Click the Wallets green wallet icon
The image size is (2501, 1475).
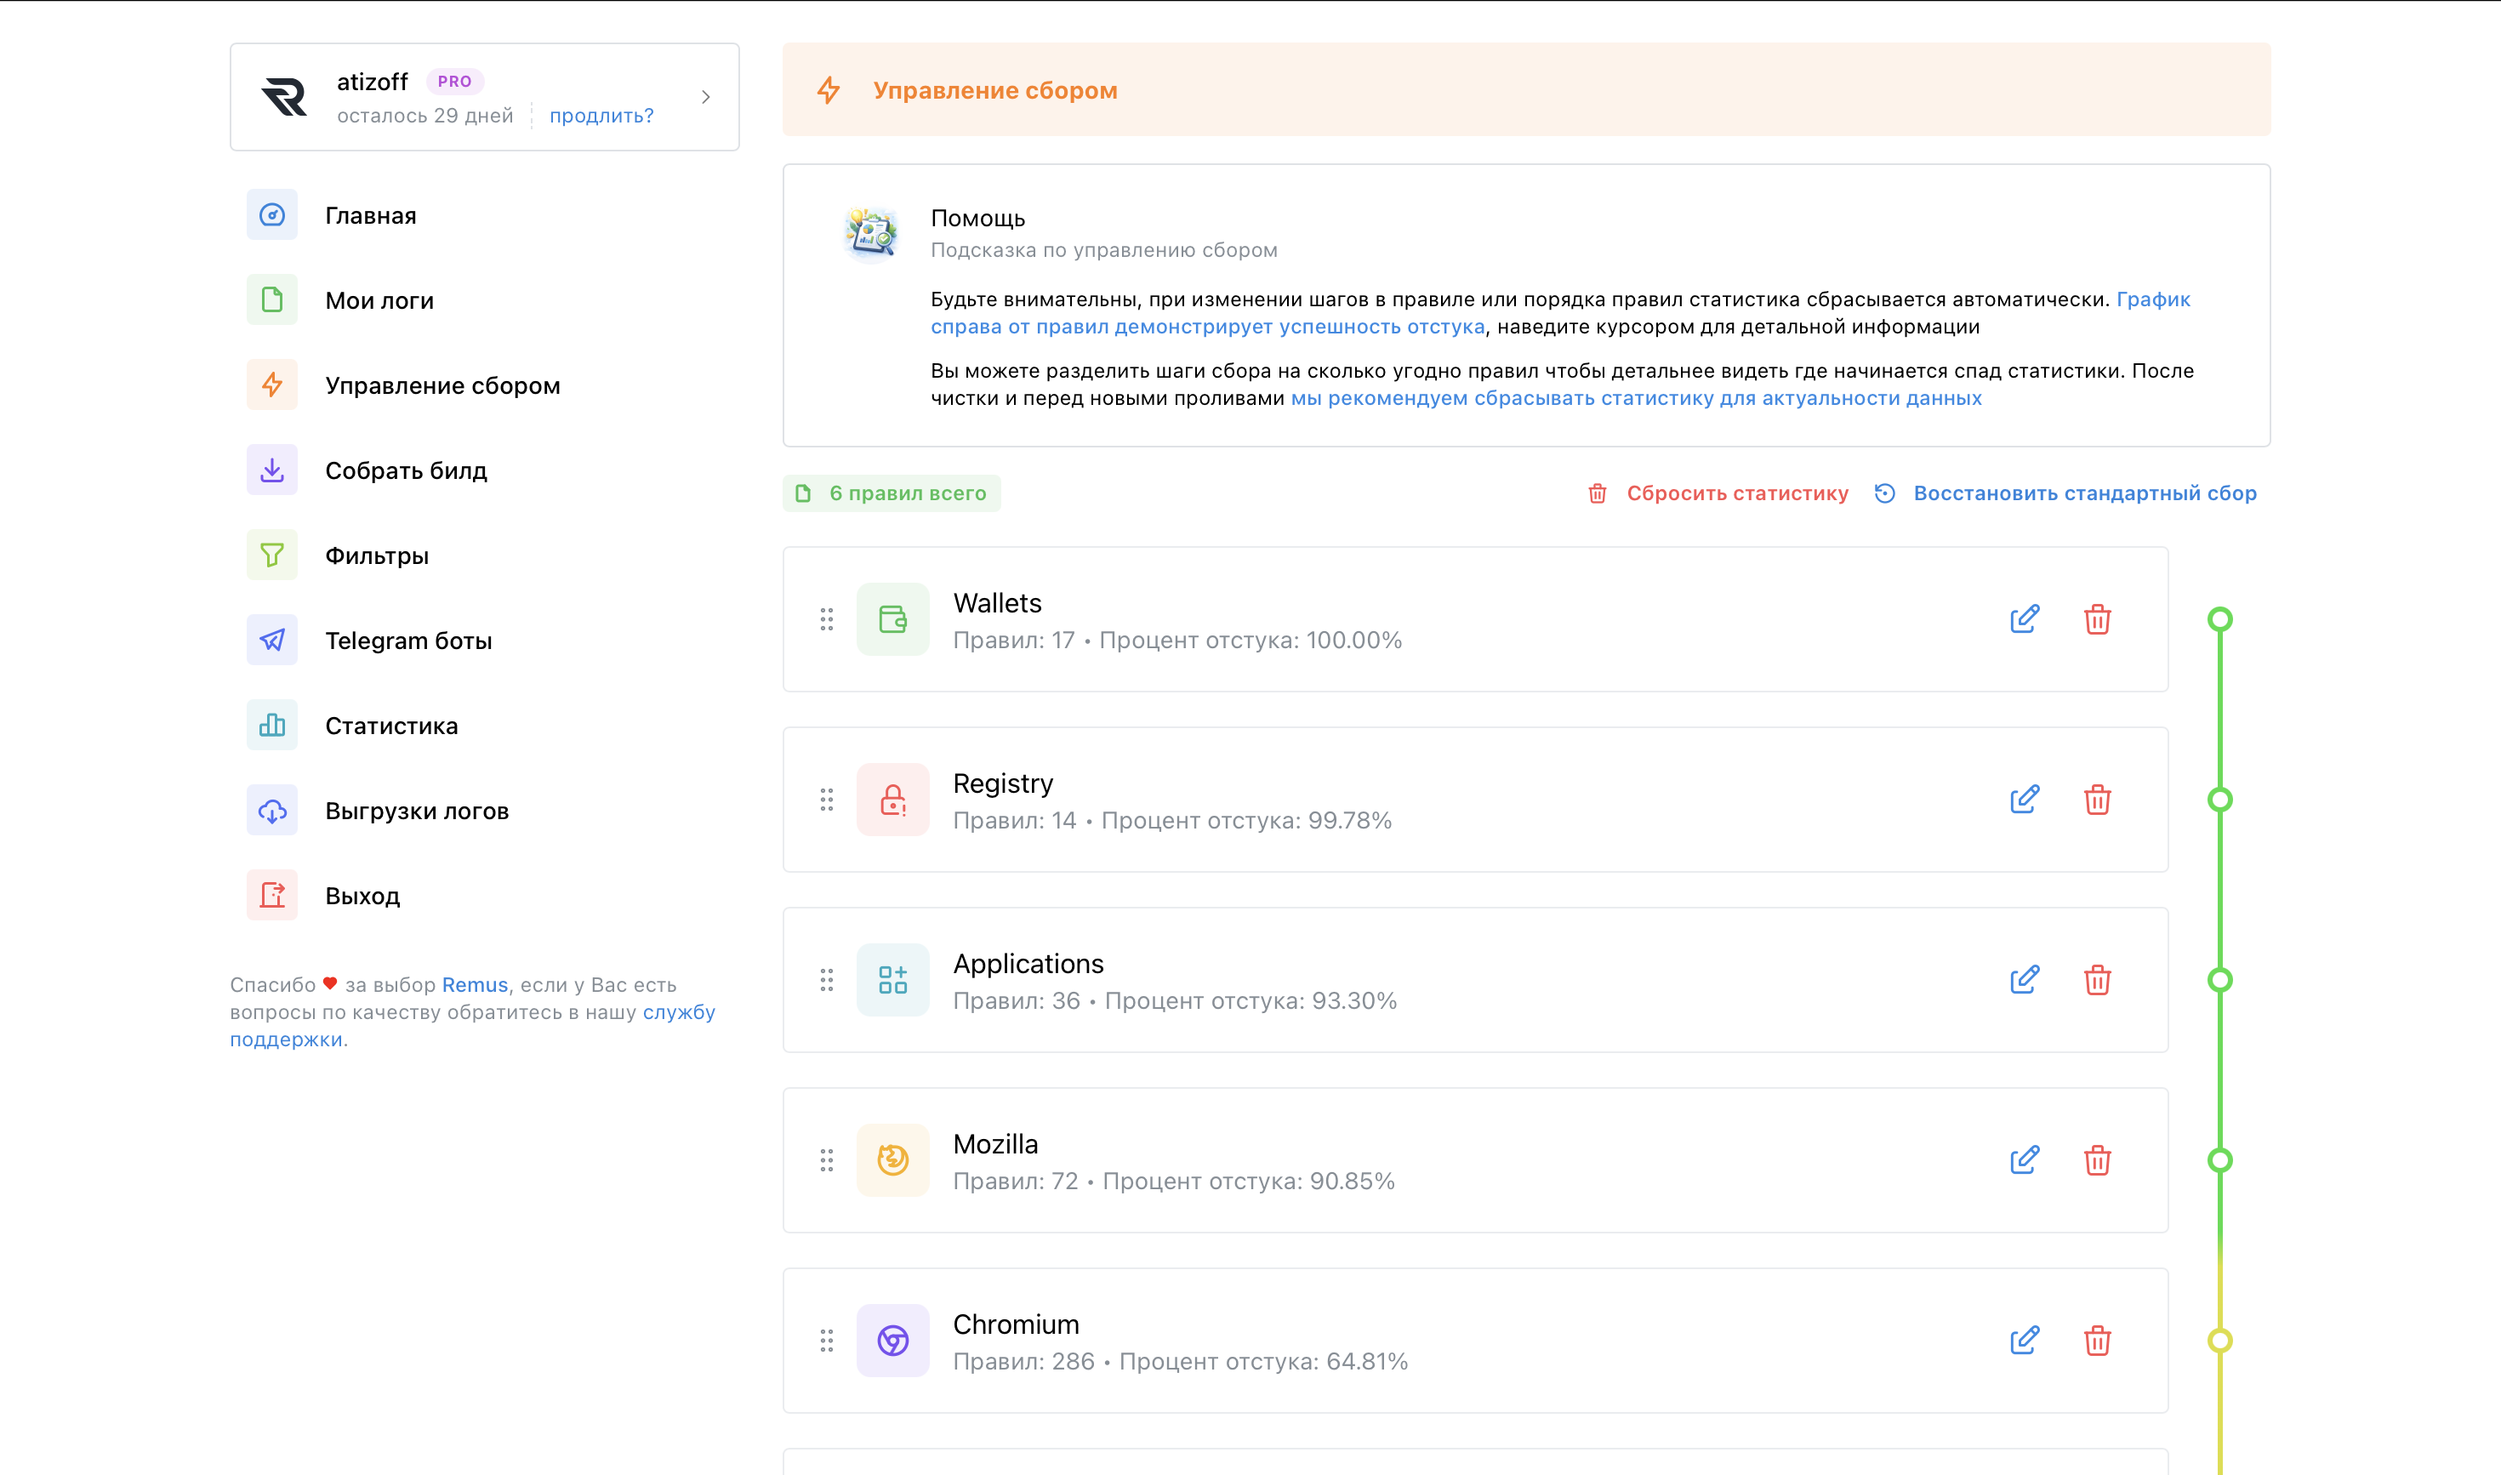pyautogui.click(x=892, y=619)
